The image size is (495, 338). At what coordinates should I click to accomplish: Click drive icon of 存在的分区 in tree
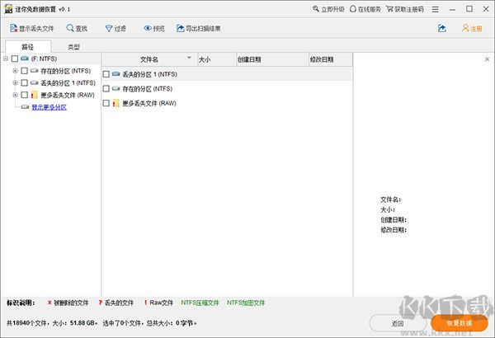click(x=35, y=71)
